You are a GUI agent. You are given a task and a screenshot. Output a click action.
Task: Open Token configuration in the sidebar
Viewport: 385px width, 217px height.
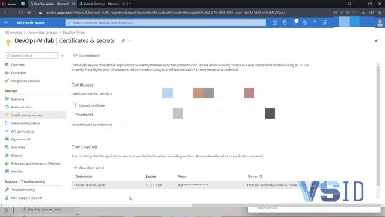[x=25, y=123]
